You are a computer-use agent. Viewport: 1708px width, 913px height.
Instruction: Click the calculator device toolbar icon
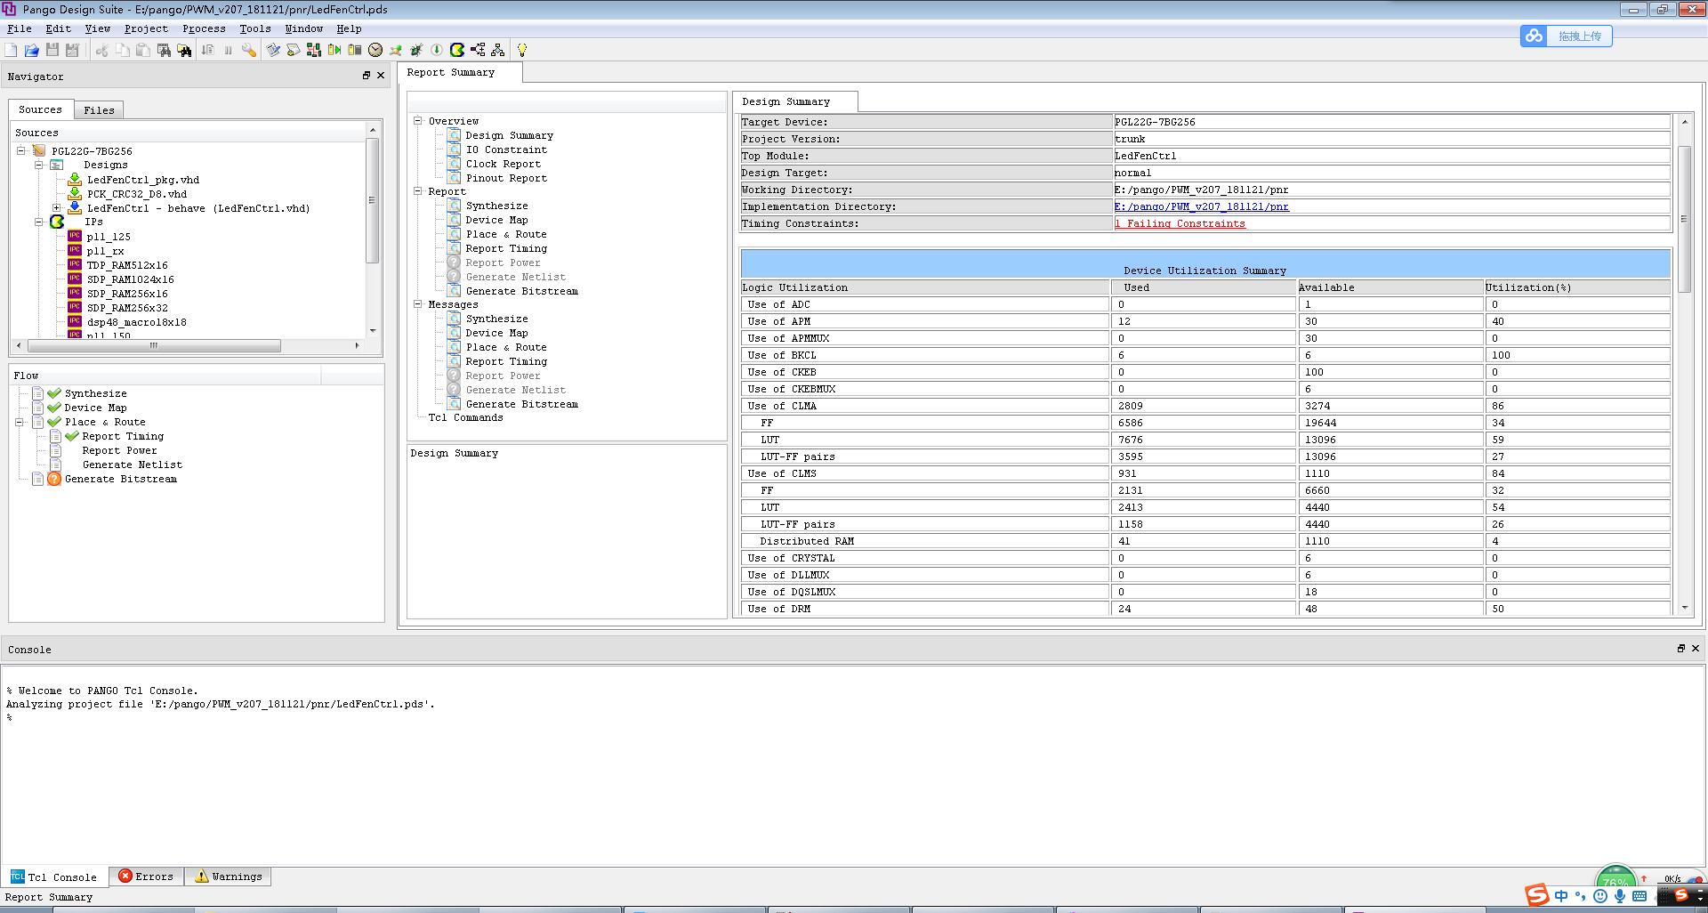[x=355, y=50]
